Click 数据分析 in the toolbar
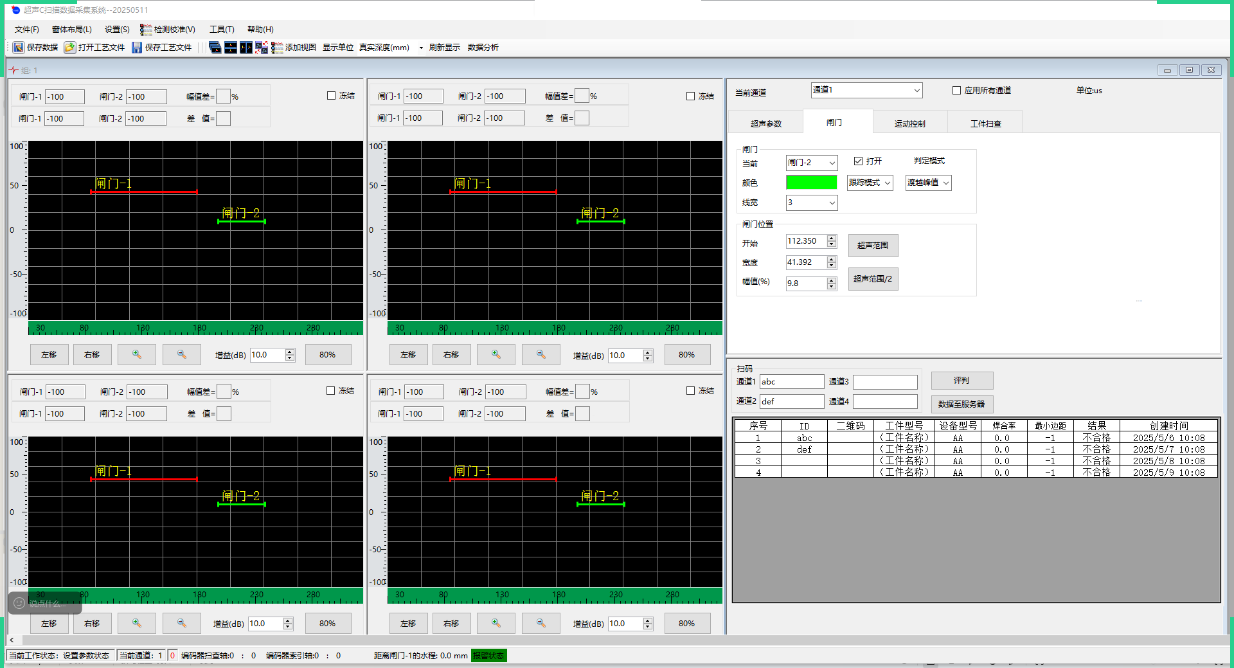Image resolution: width=1234 pixels, height=668 pixels. tap(483, 48)
